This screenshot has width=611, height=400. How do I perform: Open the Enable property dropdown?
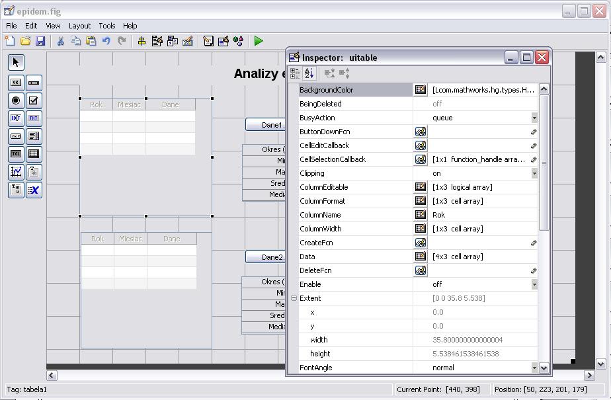[534, 284]
